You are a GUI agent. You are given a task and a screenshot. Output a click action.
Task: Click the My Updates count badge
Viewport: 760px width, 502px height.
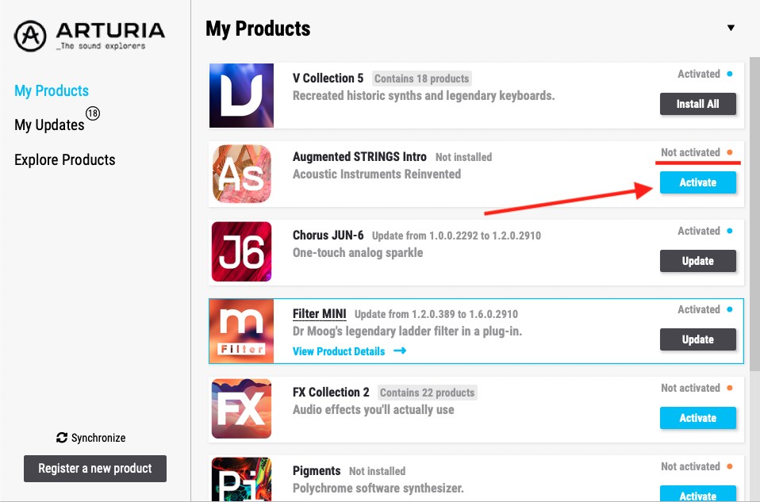coord(93,113)
